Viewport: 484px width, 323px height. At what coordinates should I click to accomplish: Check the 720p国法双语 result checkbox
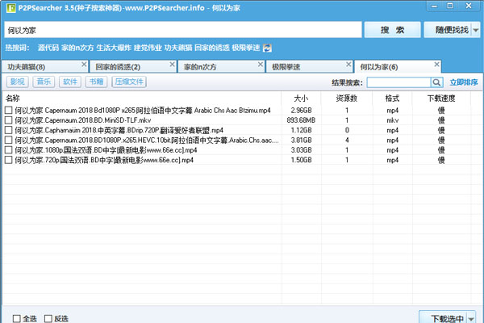8,160
